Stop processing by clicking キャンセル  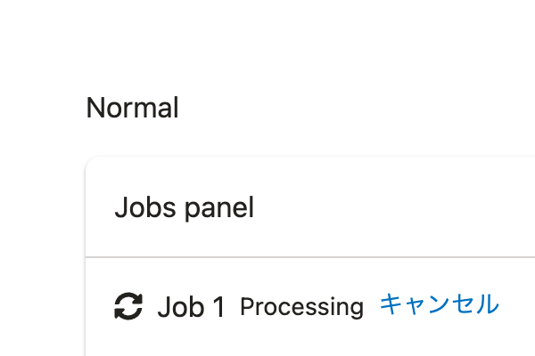[x=440, y=304]
